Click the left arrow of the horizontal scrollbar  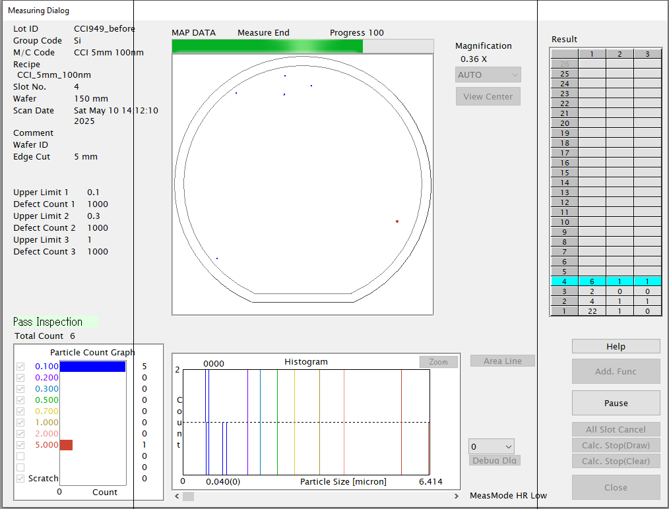coord(177,496)
